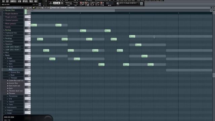Open the Percussion folder
Screen dimensions: 215x121
13,96
